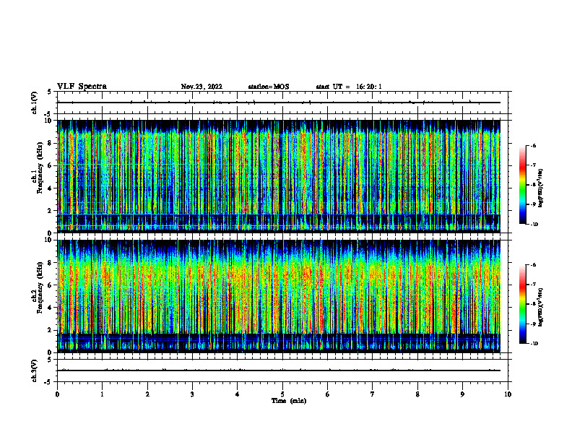The image size is (572, 442).
Task: Click the "5" tick on ch.1(V) axis
Action: [x=50, y=92]
